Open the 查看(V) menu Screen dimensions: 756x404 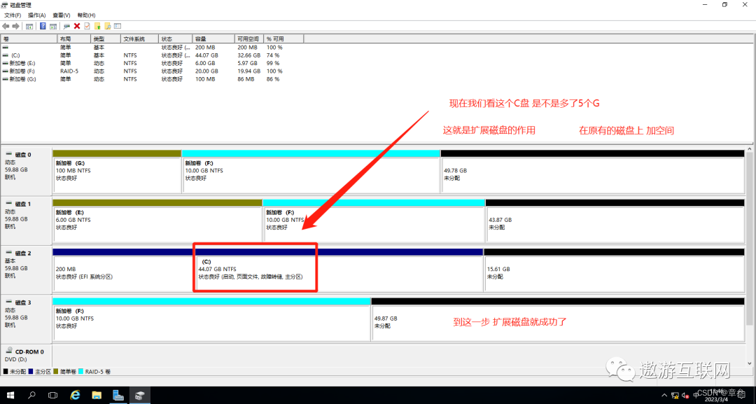61,15
